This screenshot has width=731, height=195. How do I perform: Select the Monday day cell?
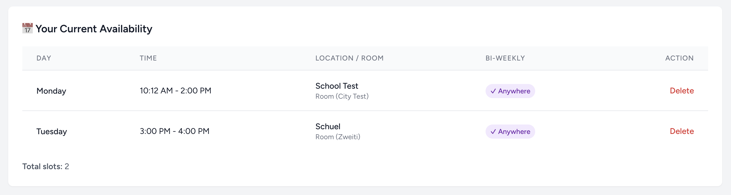51,91
